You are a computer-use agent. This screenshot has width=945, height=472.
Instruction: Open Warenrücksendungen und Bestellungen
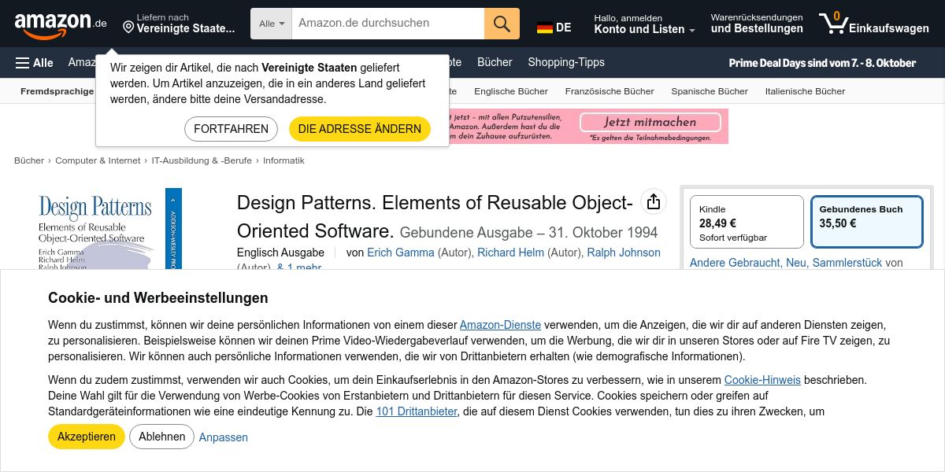757,24
